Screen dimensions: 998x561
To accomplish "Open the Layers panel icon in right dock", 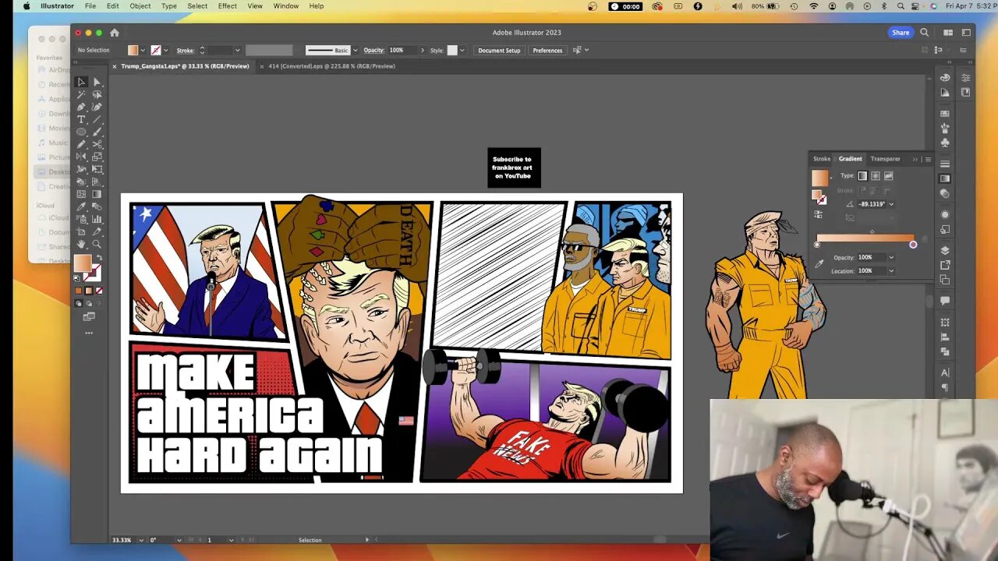I will coord(945,250).
